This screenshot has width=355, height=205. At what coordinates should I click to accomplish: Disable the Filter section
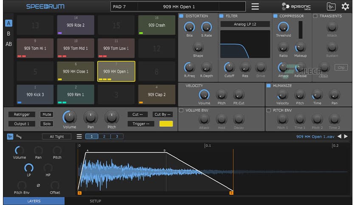pyautogui.click(x=221, y=16)
